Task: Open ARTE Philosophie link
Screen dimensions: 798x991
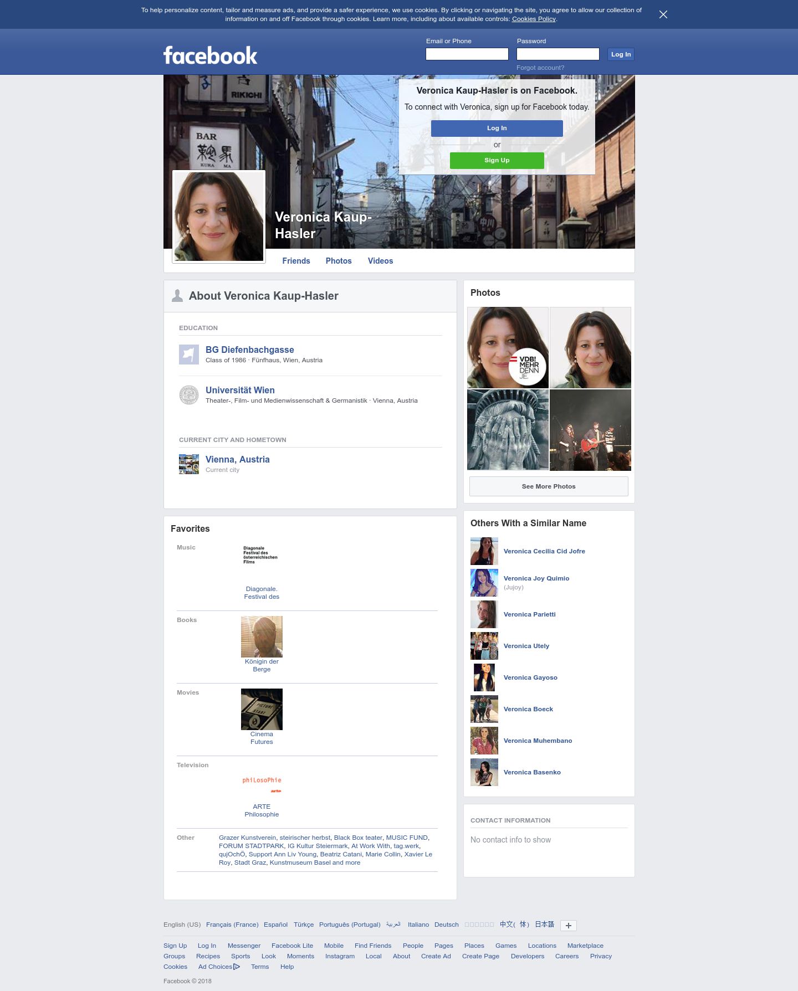Action: (x=262, y=810)
